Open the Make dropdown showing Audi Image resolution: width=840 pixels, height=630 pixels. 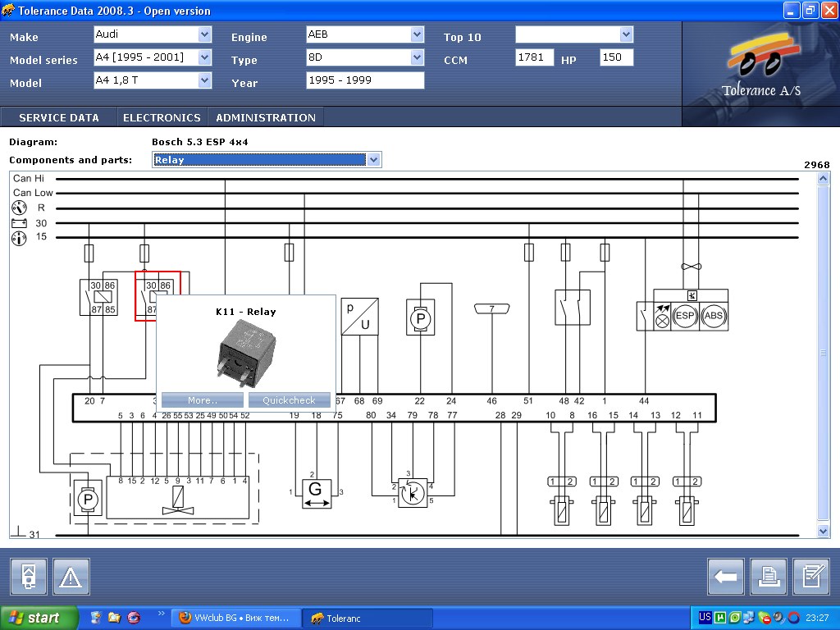(x=204, y=34)
